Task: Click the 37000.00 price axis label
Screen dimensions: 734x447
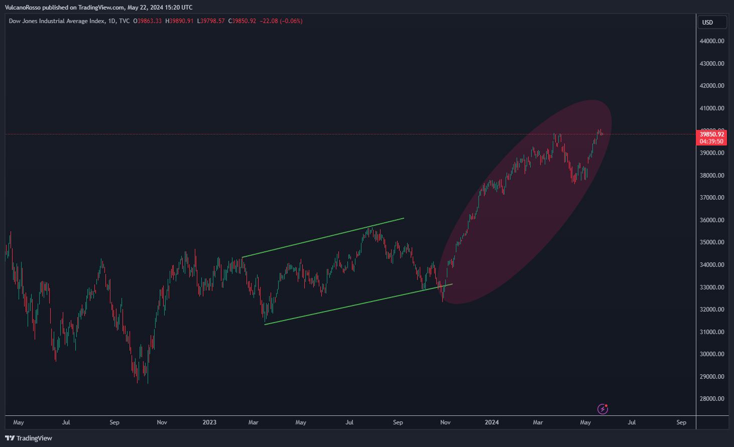Action: (712, 198)
